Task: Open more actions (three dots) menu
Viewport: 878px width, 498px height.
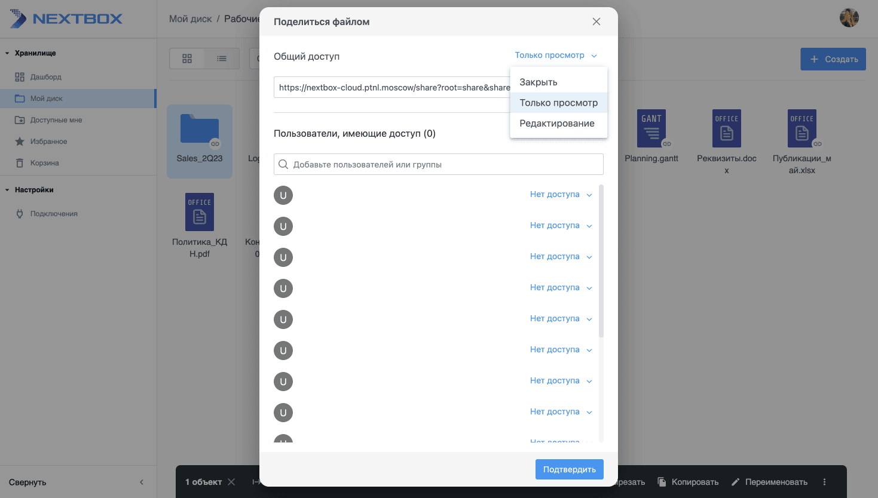Action: 824,482
